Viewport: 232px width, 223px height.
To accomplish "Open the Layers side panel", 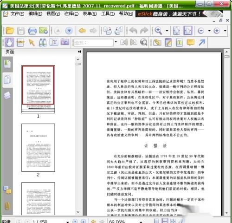I will [7, 95].
